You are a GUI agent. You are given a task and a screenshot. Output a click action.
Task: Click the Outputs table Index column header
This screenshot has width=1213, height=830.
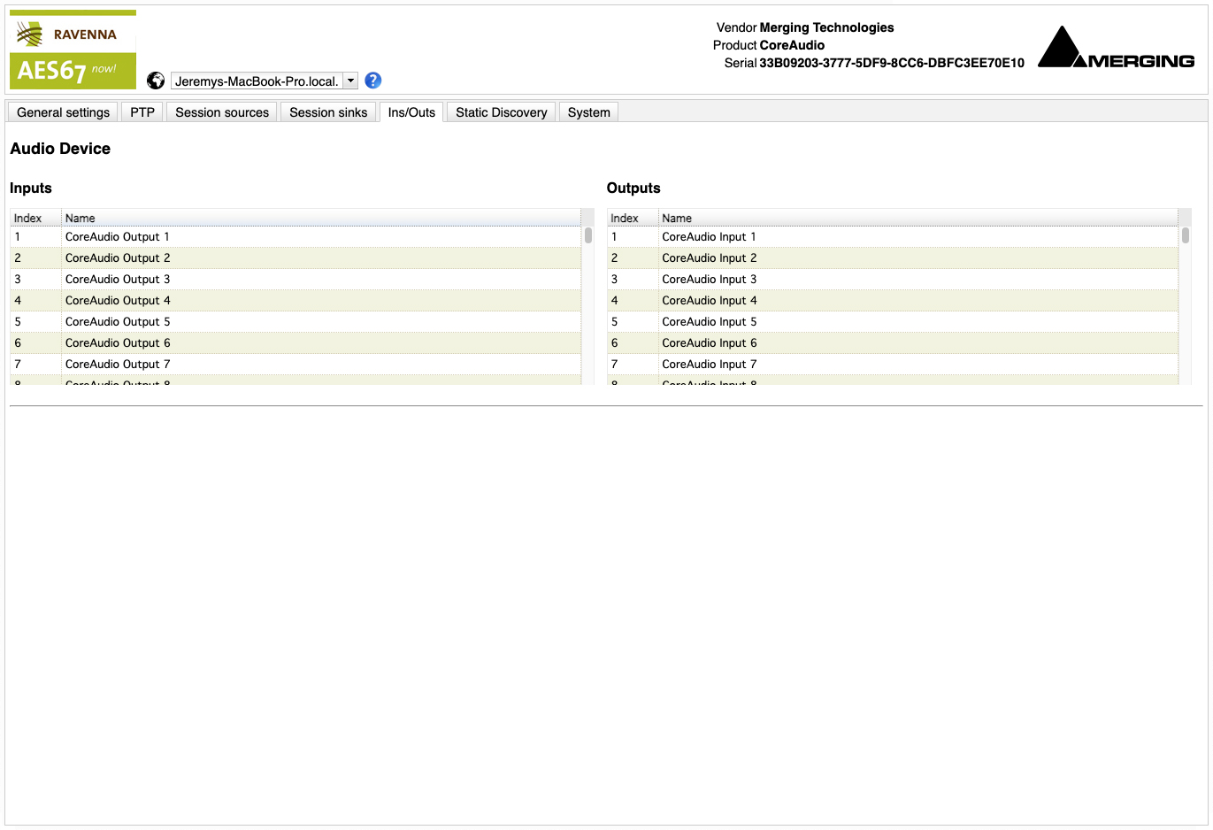[625, 218]
